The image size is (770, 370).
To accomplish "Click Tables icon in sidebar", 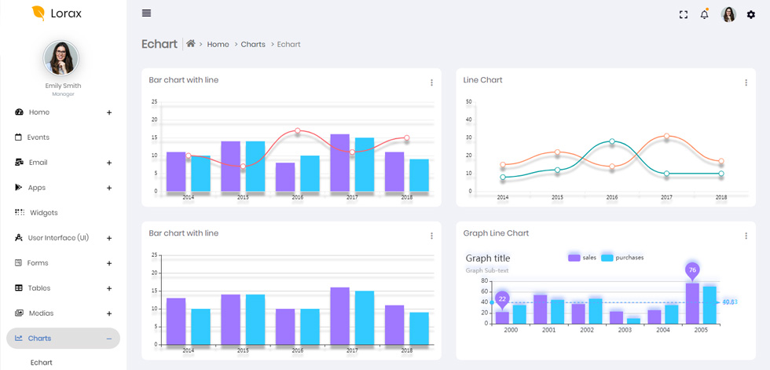I will 19,288.
